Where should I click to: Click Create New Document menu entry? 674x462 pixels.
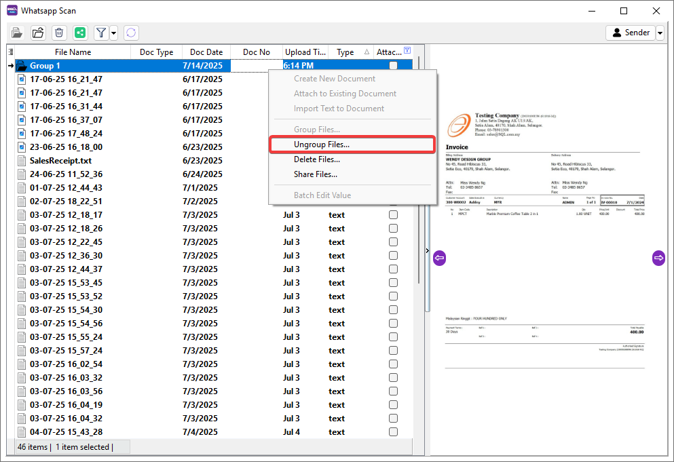[352, 79]
